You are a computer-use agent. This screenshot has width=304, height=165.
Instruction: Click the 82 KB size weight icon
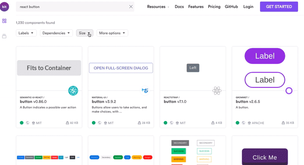[68, 123]
